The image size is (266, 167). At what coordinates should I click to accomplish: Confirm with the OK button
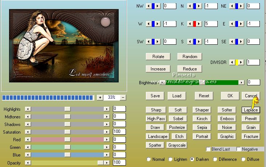[230, 96]
